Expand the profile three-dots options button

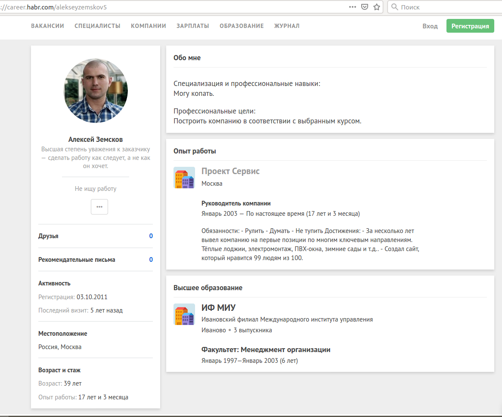click(x=99, y=207)
